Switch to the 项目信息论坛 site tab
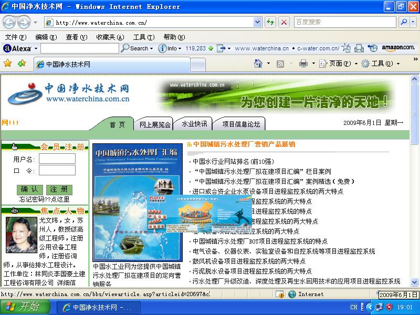Viewport: 420px width, 315px height. [x=241, y=124]
